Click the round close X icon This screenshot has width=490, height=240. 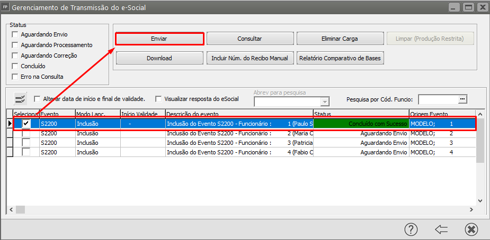471,229
